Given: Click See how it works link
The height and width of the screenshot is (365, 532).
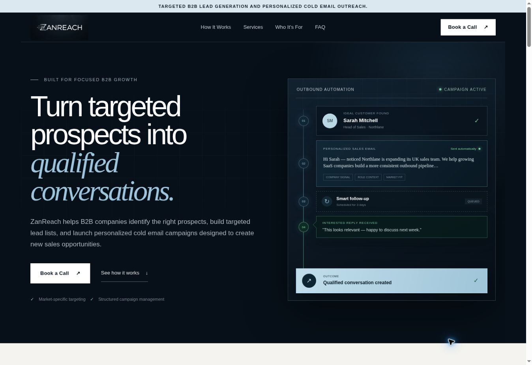Looking at the screenshot, I should (x=124, y=273).
